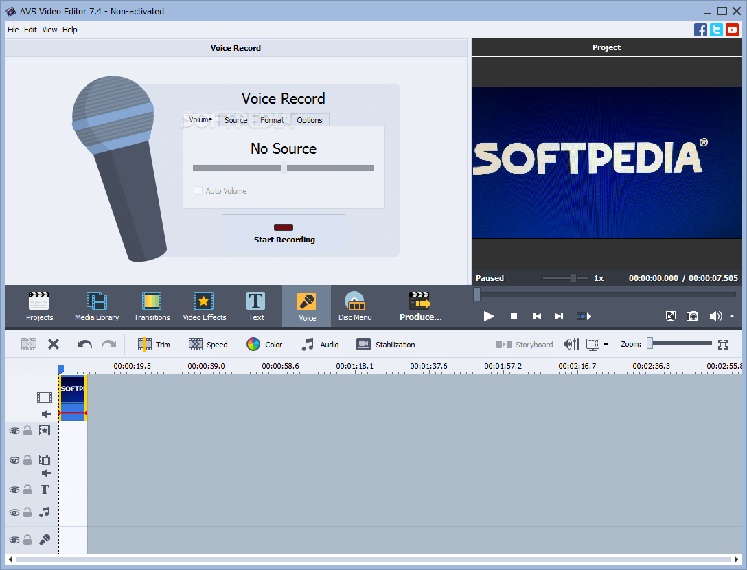Go to the previous frame

[537, 316]
